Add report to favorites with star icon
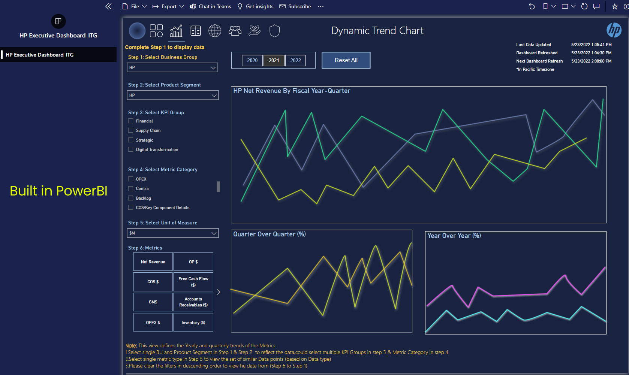The image size is (629, 375). point(615,6)
